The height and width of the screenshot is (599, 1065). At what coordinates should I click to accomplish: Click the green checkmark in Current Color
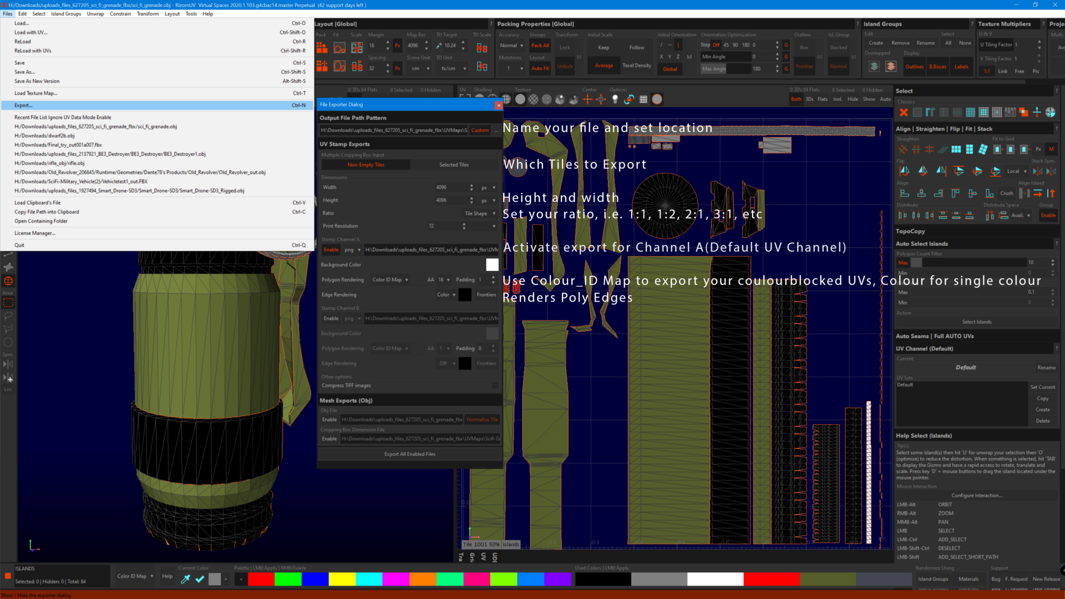[x=200, y=579]
